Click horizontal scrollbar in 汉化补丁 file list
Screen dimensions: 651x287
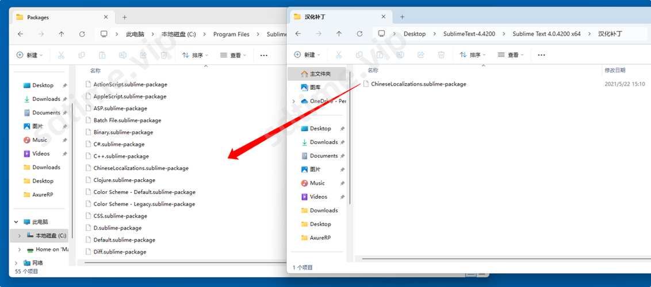(506, 258)
